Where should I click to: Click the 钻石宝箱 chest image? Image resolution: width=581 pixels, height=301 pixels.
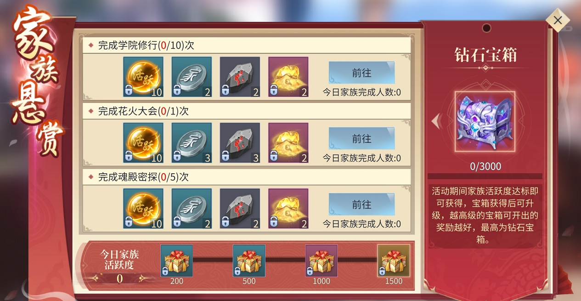tap(485, 121)
